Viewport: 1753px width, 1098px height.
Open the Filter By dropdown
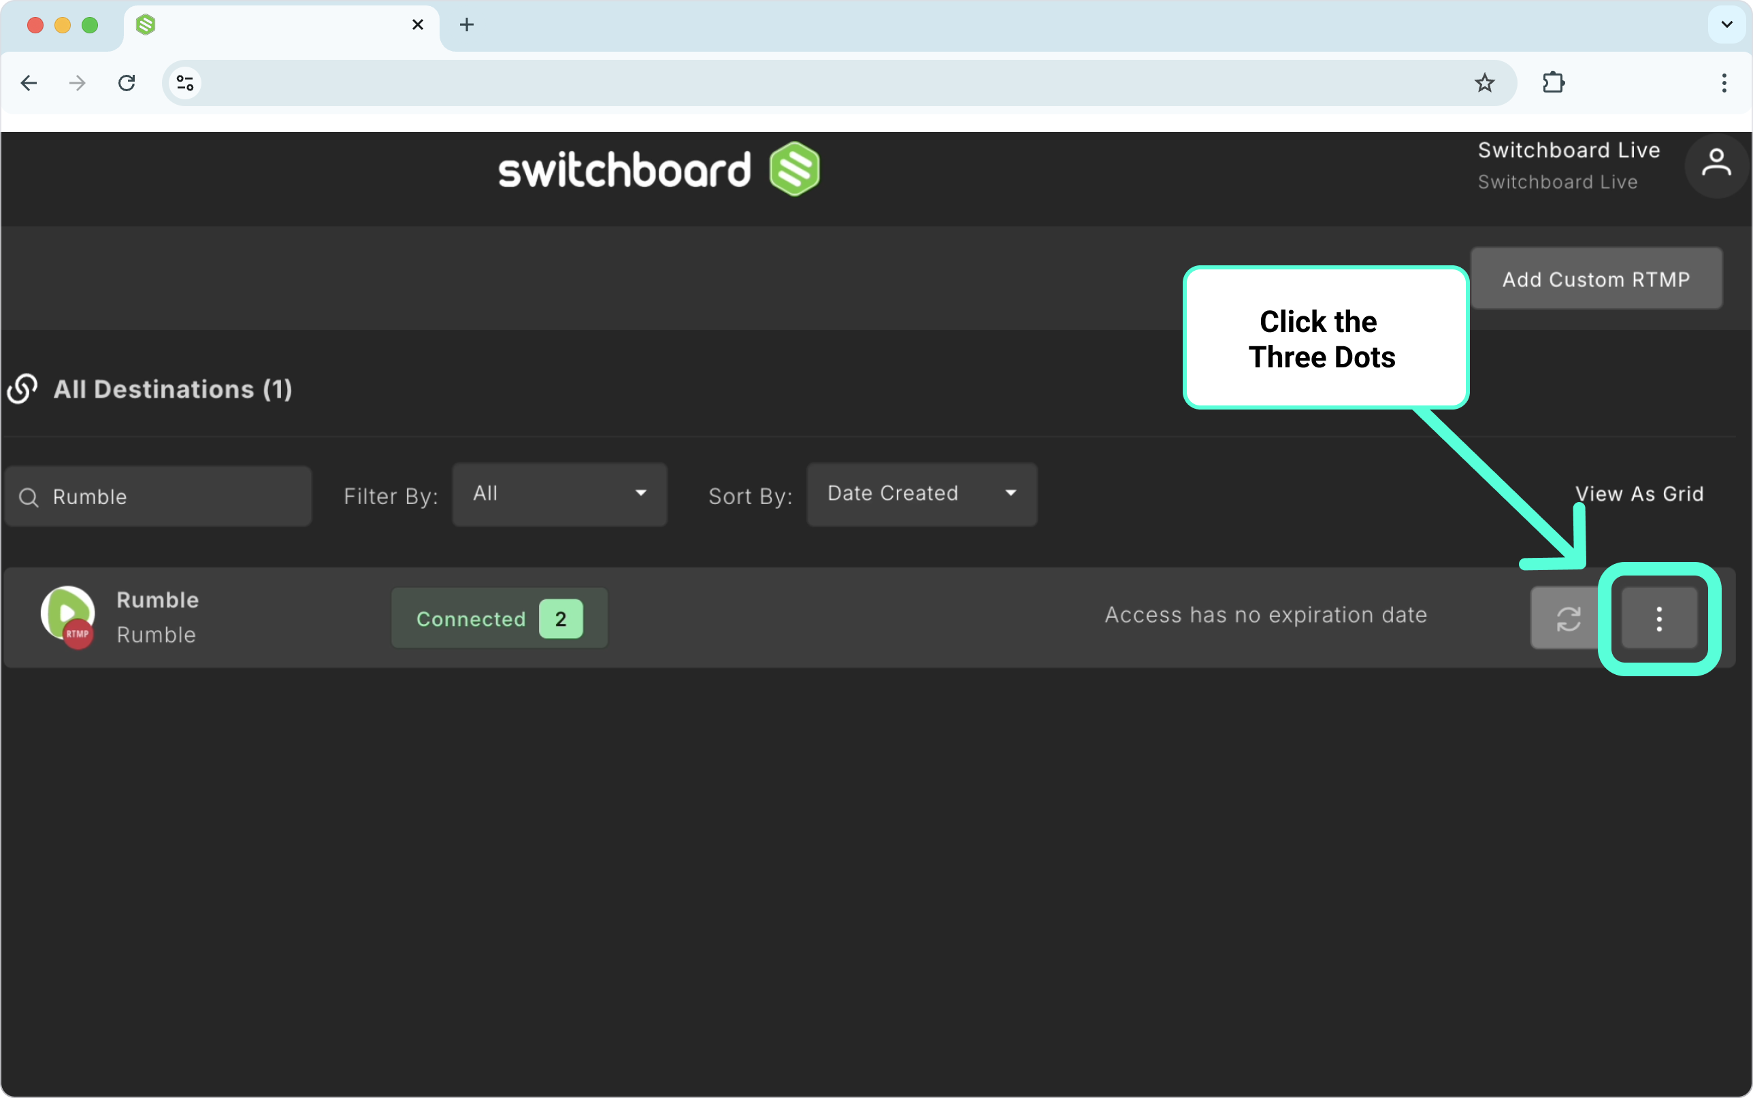559,494
